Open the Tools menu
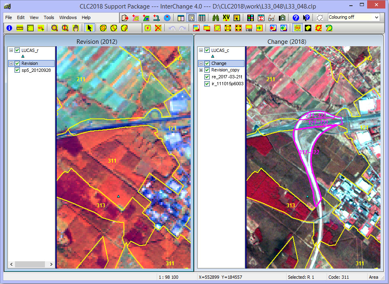Image resolution: width=389 pixels, height=284 pixels. tap(49, 18)
